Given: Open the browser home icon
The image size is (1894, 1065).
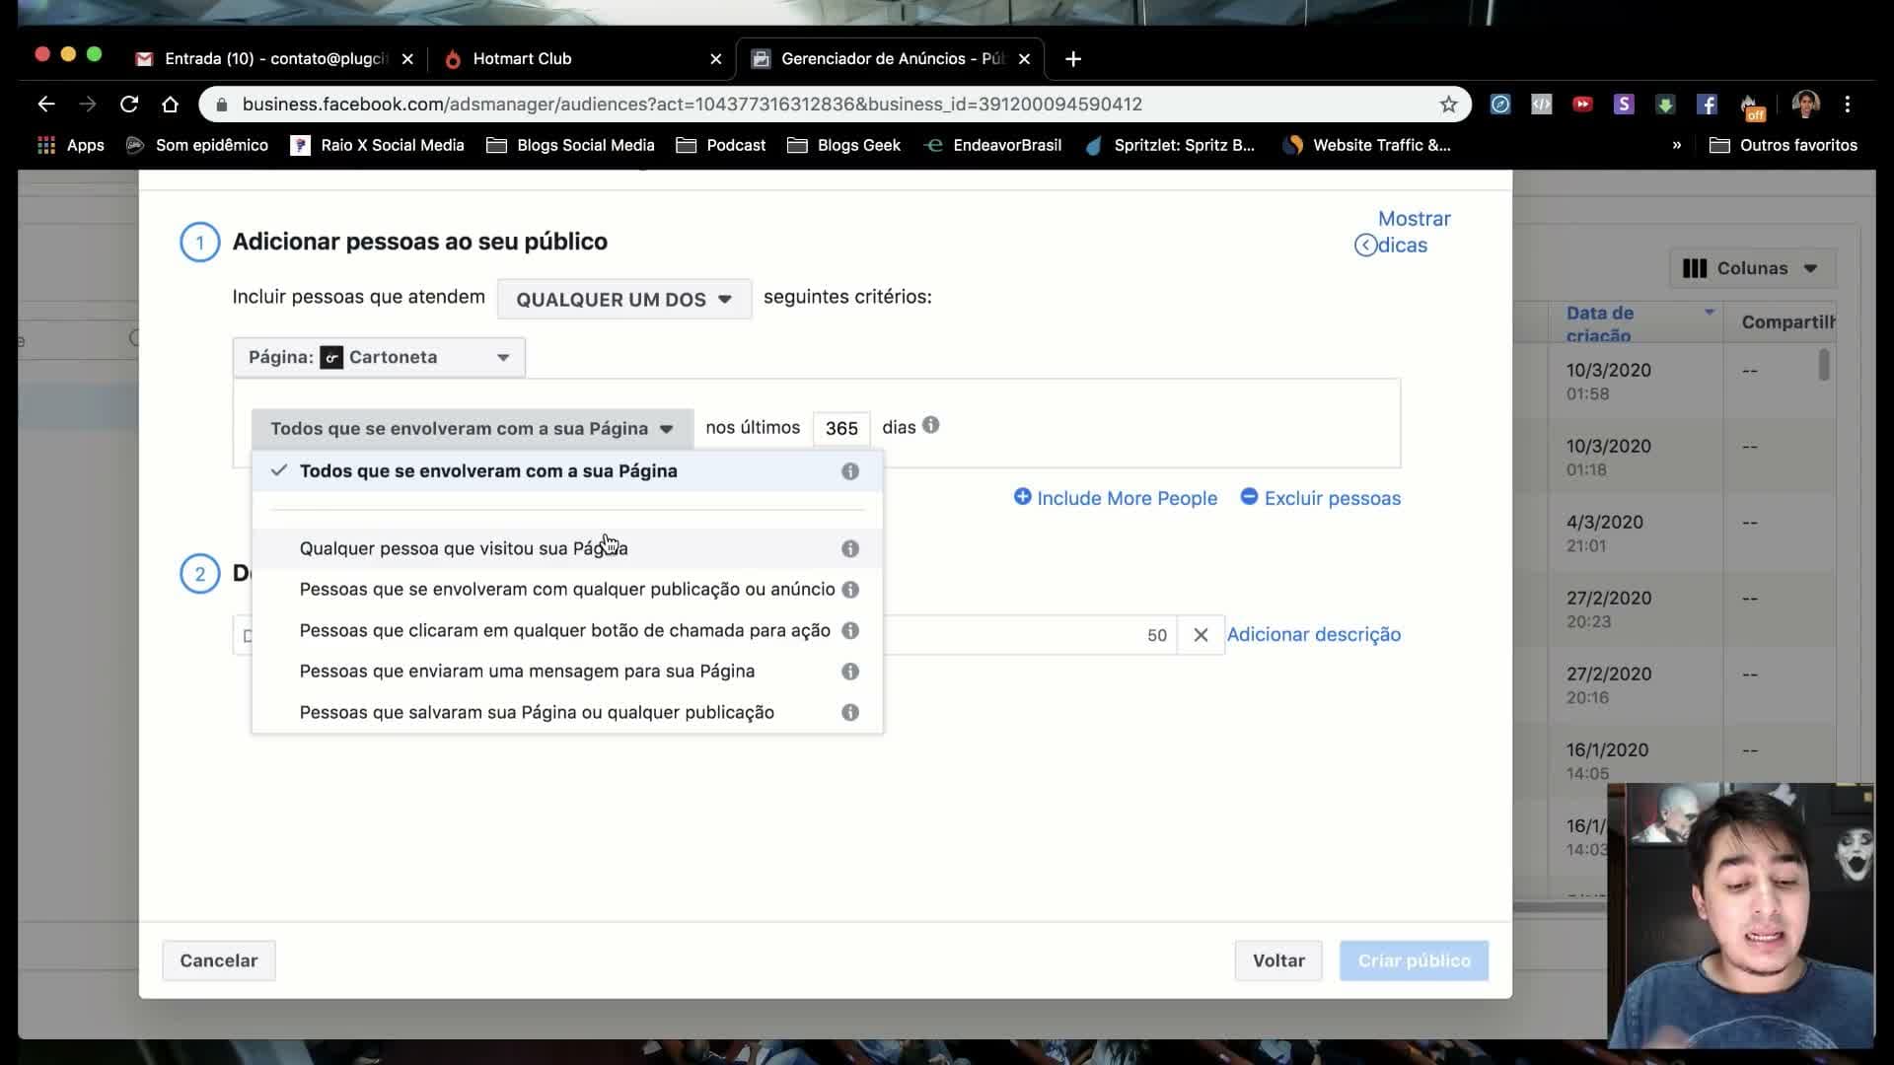Looking at the screenshot, I should [171, 105].
